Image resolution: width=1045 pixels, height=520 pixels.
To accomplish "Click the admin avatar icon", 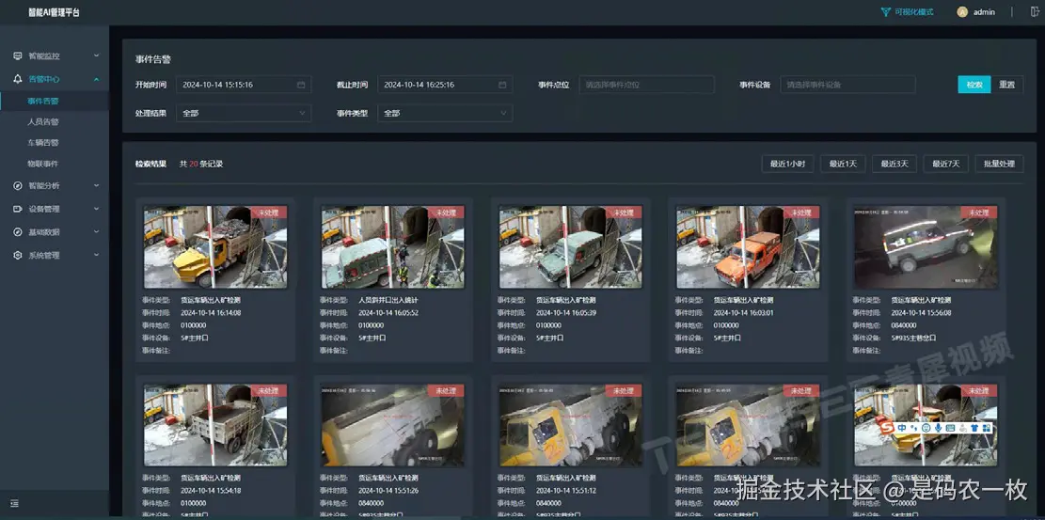I will [x=961, y=12].
